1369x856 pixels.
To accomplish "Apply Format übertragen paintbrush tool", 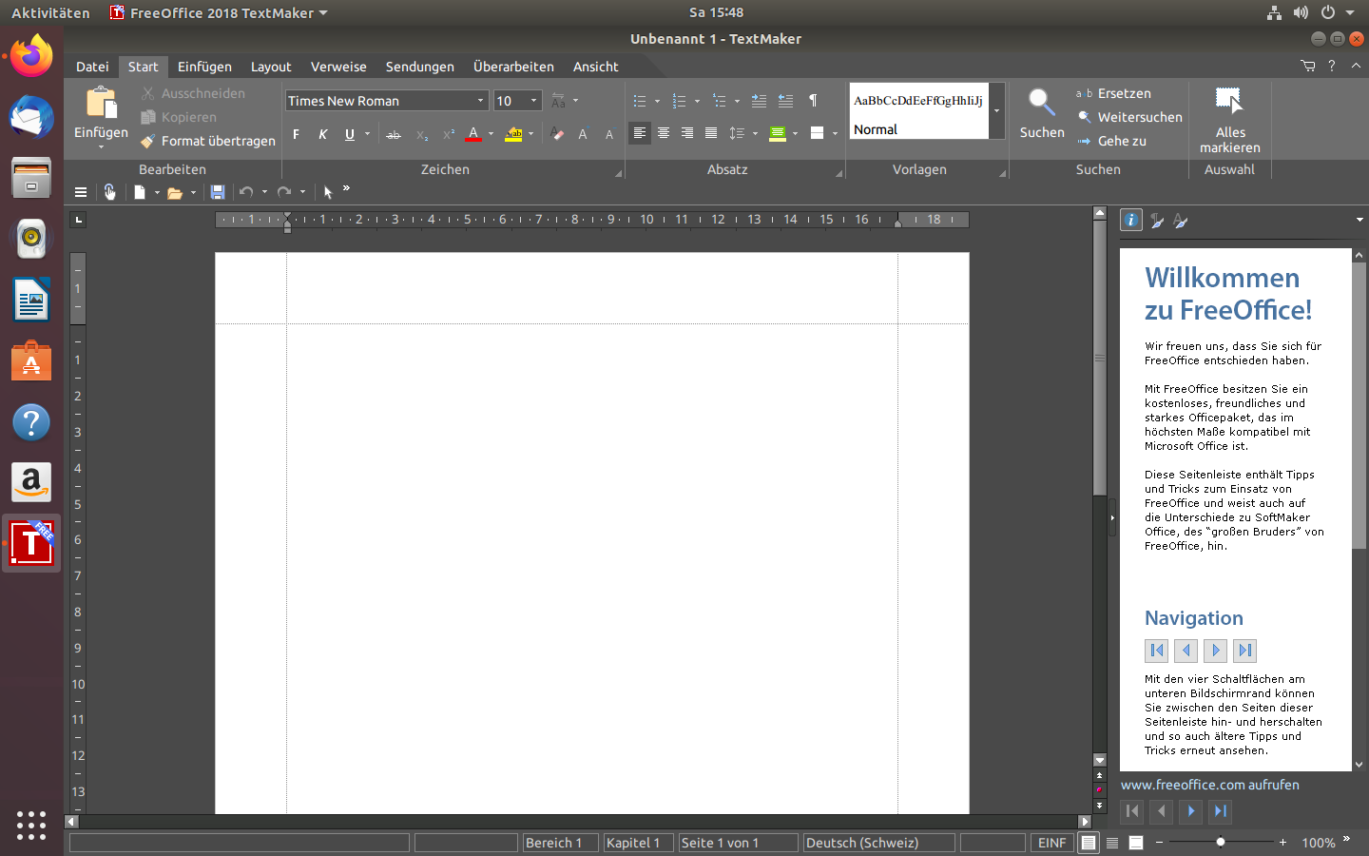I will tap(208, 141).
